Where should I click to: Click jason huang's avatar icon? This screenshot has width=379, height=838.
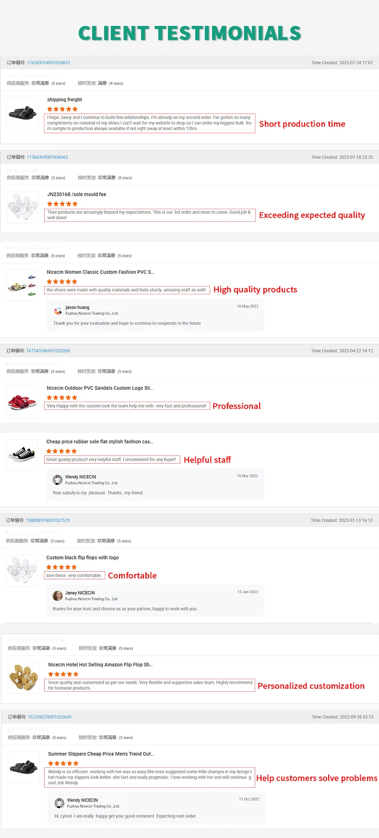(58, 311)
